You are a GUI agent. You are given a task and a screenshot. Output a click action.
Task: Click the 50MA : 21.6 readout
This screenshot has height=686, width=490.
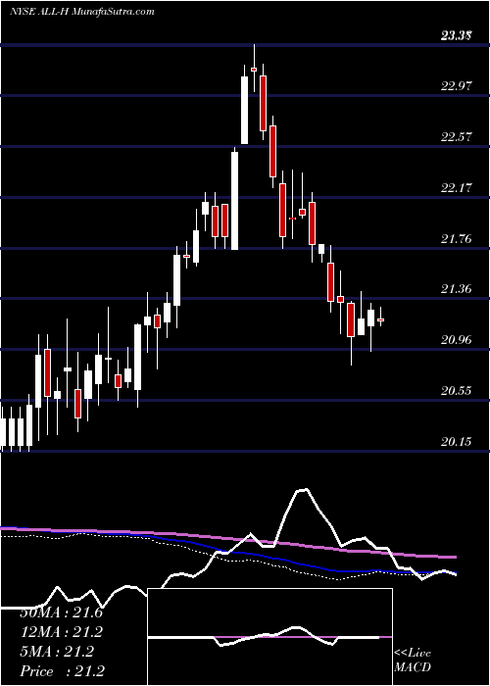tap(61, 612)
